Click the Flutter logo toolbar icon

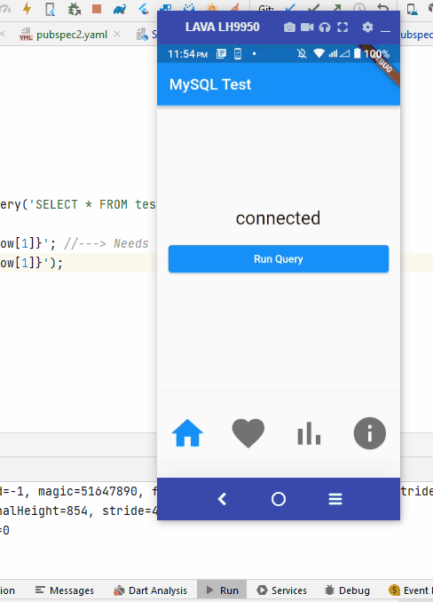click(144, 9)
